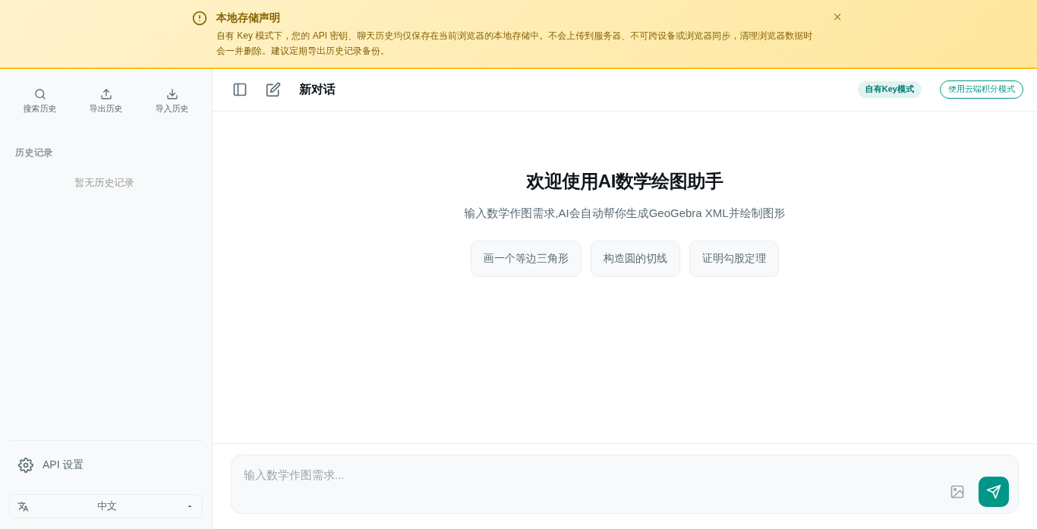Viewport: 1037px width, 529px height.
Task: Expand the 中文 language dropdown
Action: click(x=106, y=506)
